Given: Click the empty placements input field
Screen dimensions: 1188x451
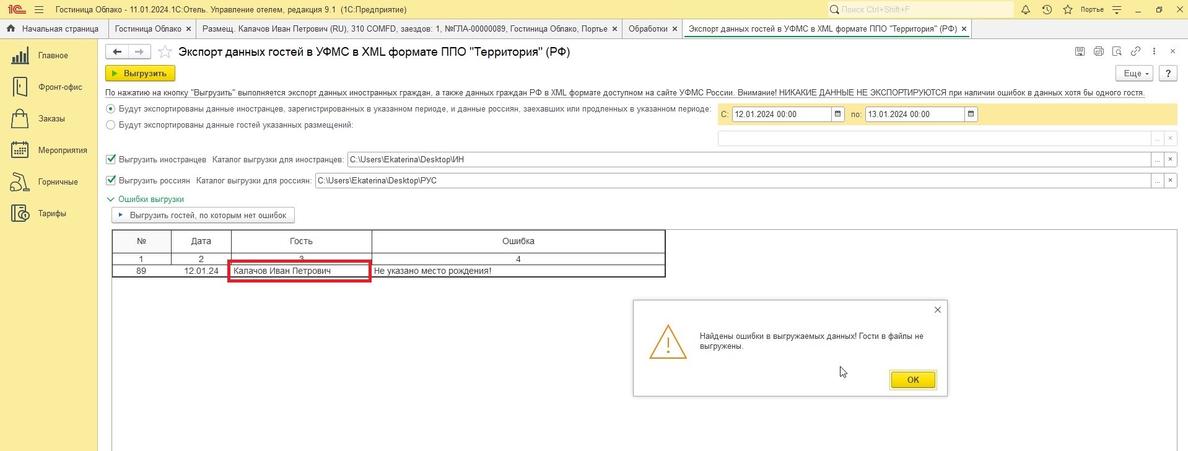Looking at the screenshot, I should coord(934,139).
